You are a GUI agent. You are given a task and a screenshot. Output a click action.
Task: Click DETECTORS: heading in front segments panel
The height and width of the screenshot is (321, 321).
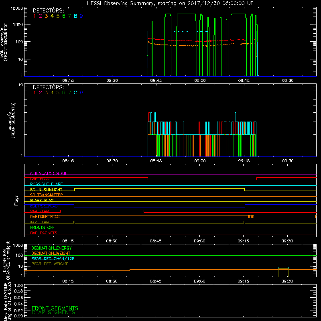pos(49,11)
